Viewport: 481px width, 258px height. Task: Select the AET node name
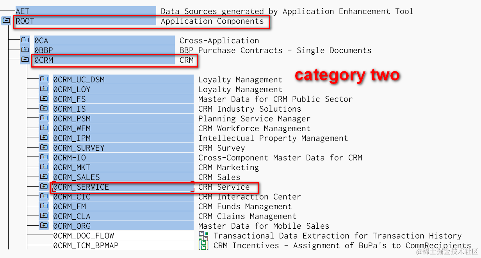[23, 11]
